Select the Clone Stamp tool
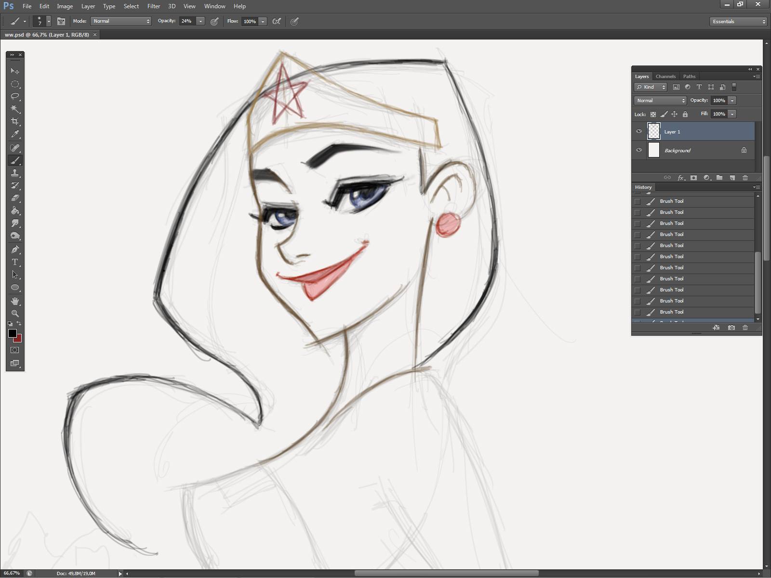 tap(15, 173)
